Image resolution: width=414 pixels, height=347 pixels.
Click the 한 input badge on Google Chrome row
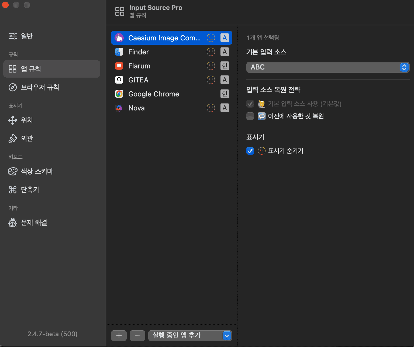225,94
